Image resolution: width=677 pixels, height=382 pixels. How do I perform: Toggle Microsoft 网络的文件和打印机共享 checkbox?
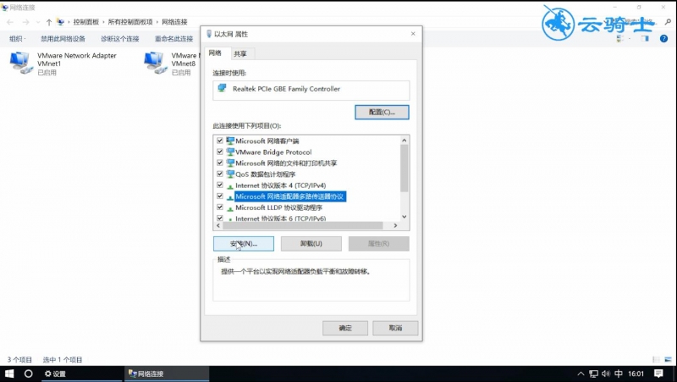(x=220, y=163)
